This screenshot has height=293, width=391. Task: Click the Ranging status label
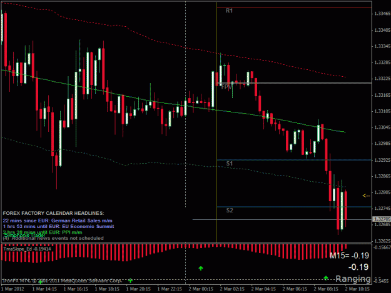[x=353, y=279]
